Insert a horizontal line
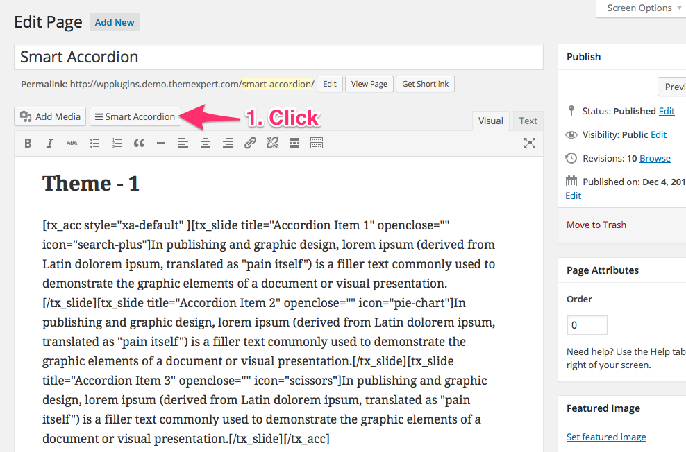Image resolution: width=686 pixels, height=452 pixels. (x=161, y=144)
